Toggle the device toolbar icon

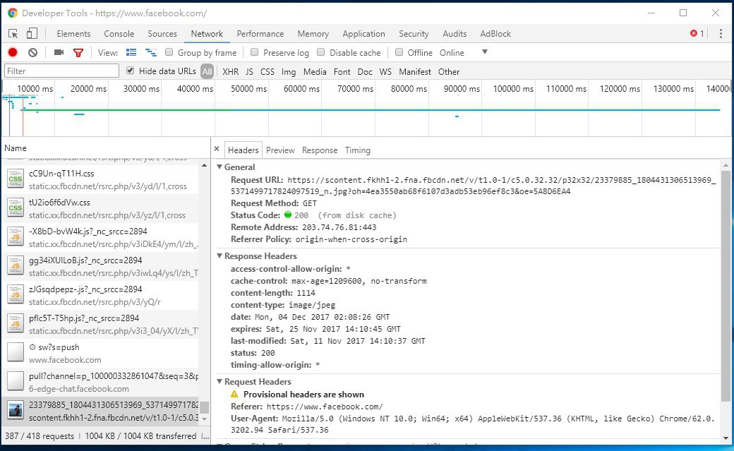(x=32, y=34)
